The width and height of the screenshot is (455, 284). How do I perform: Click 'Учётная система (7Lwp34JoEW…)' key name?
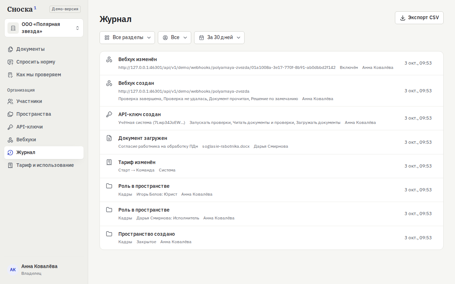tap(152, 122)
